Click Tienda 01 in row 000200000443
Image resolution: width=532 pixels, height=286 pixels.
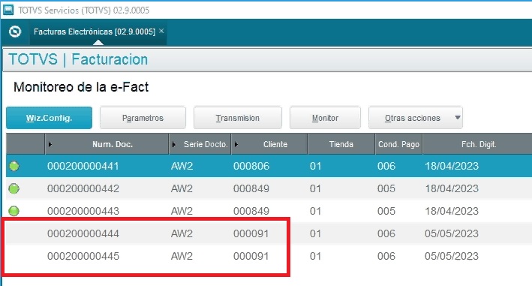(315, 211)
